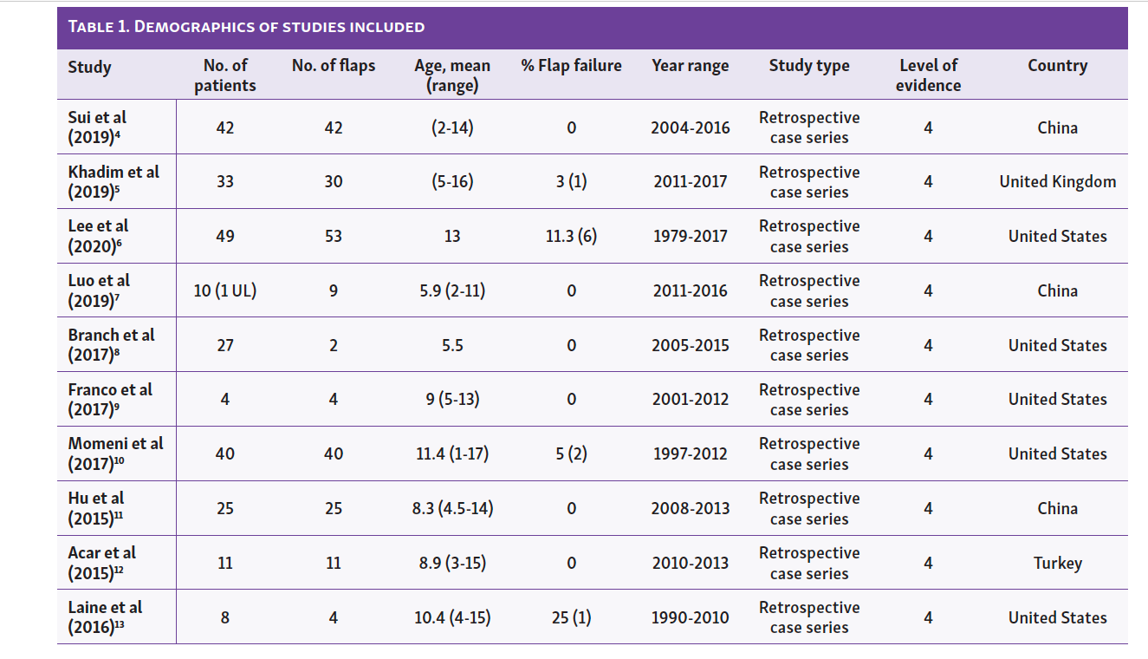1148x659 pixels.
Task: Select the Country column header
Action: click(x=1057, y=66)
